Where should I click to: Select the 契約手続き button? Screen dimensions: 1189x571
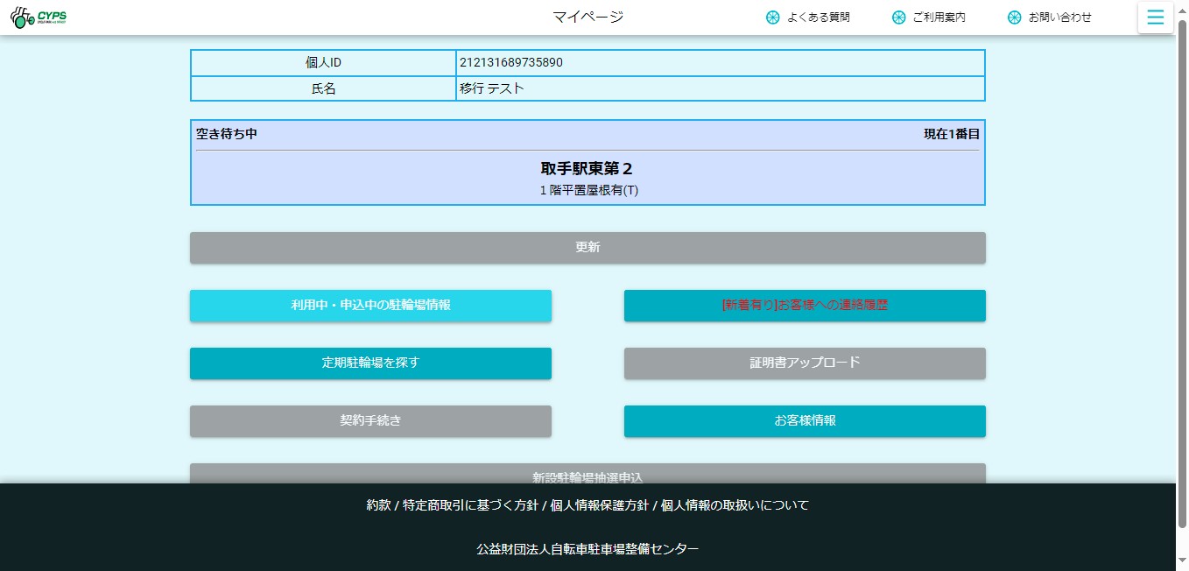[x=370, y=421]
